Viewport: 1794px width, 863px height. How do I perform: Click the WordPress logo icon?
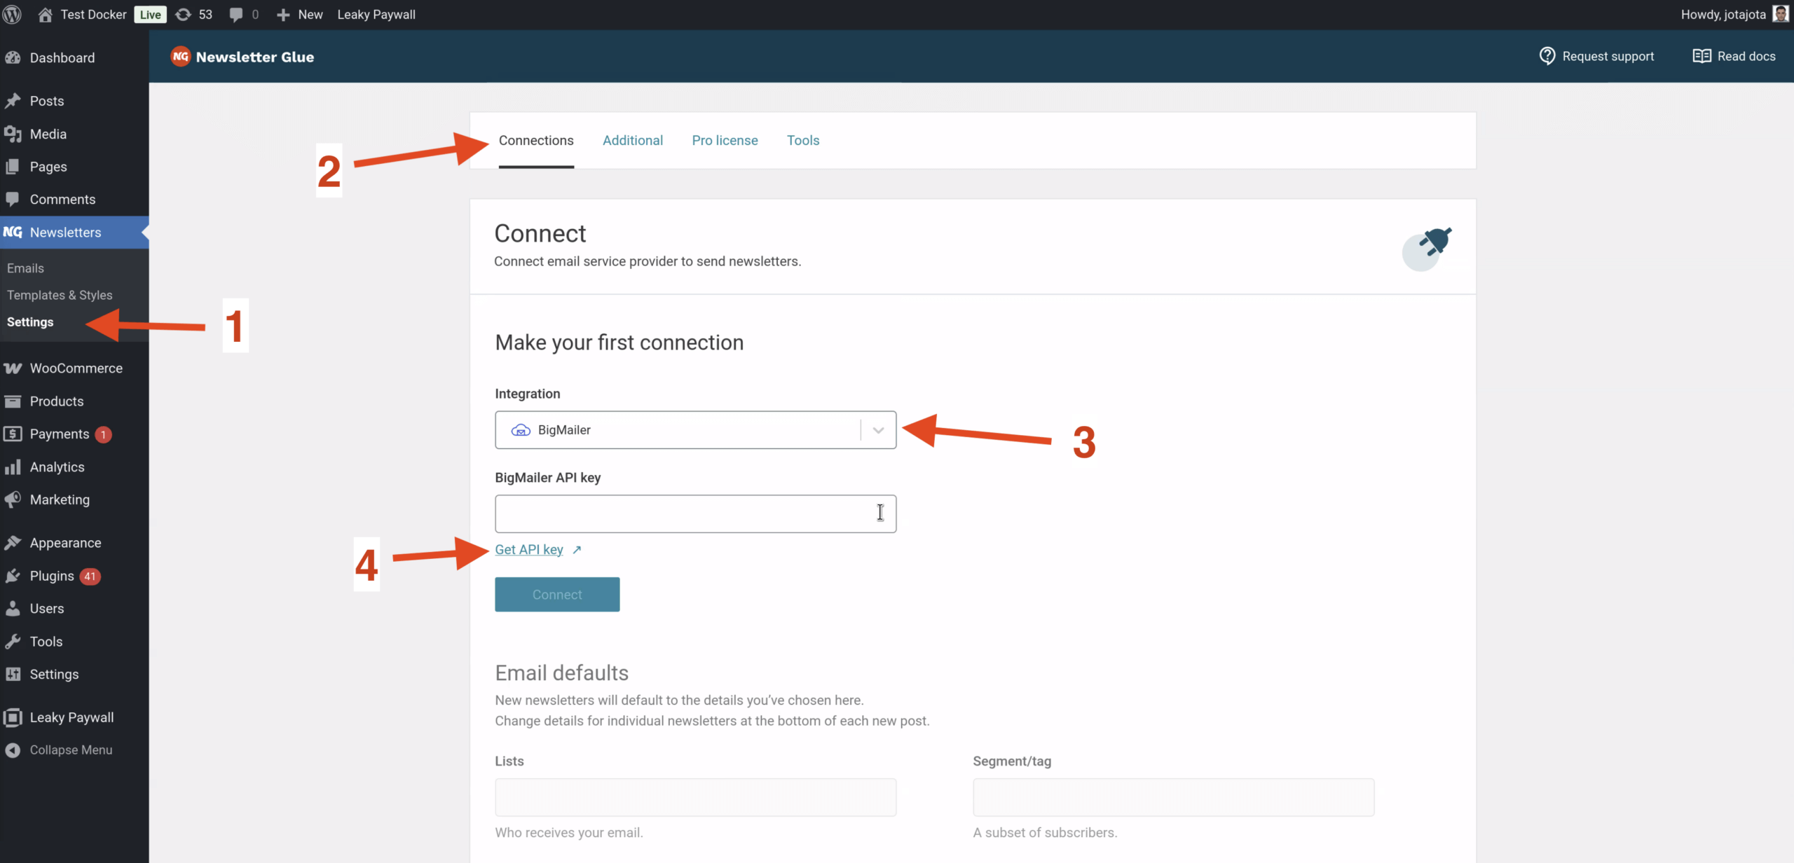coord(13,14)
